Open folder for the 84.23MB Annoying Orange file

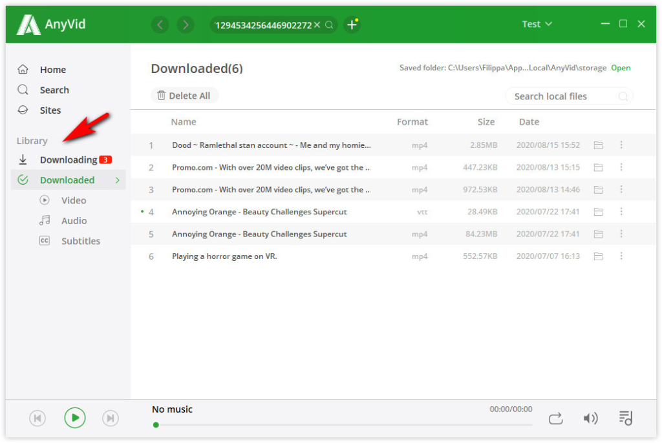pyautogui.click(x=598, y=234)
